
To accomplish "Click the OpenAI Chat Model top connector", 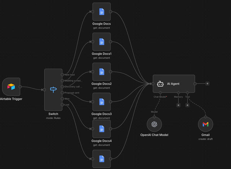I will pos(154,117).
